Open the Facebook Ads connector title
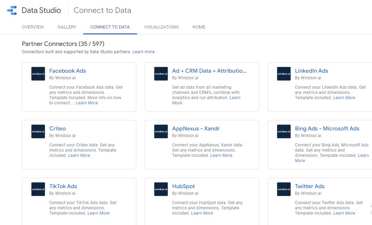Screen dimensions: 372x225 pyautogui.click(x=68, y=71)
